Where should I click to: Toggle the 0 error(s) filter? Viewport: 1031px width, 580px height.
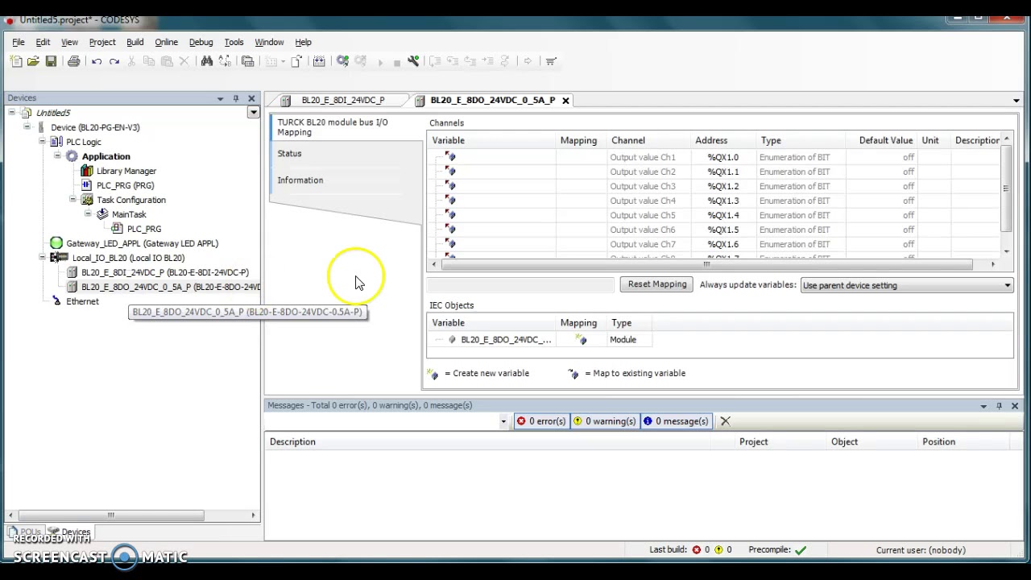(x=542, y=421)
